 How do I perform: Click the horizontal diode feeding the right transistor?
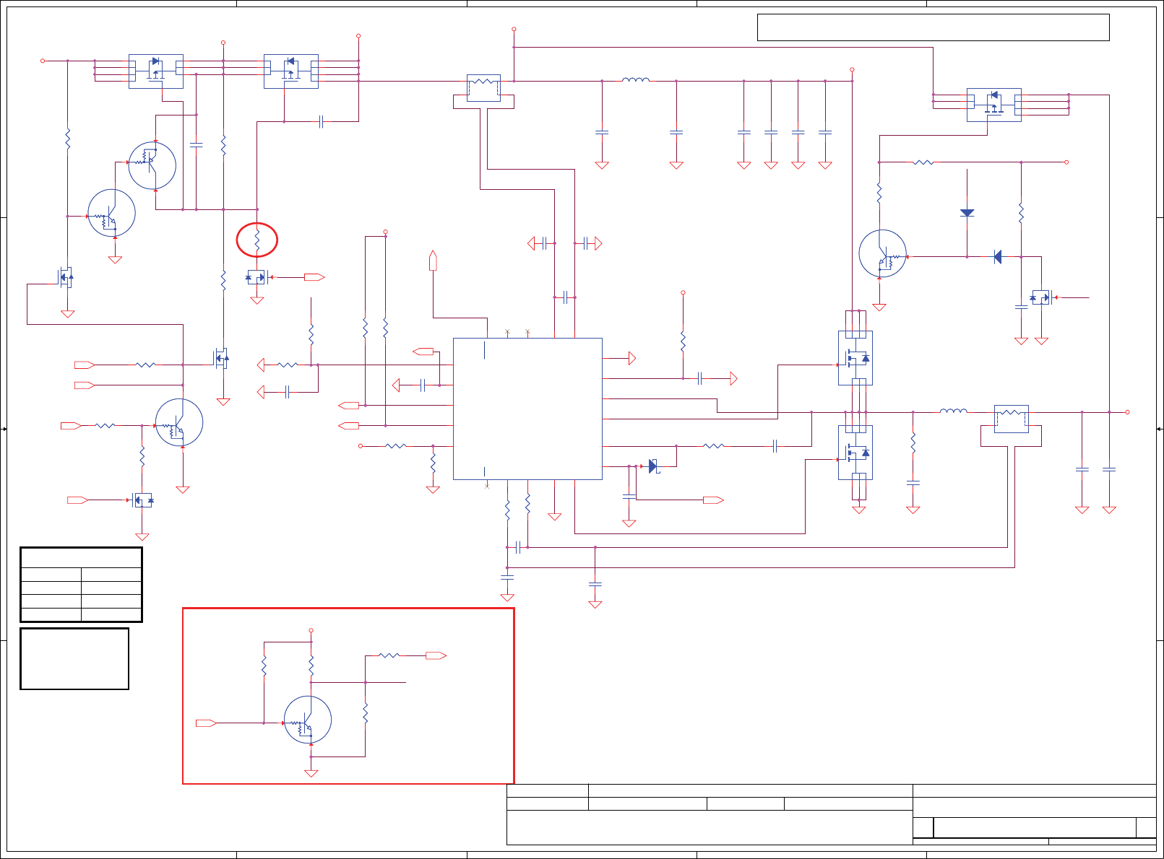(x=998, y=257)
